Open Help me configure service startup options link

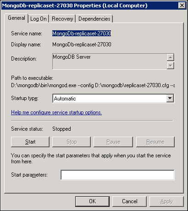click(x=56, y=112)
